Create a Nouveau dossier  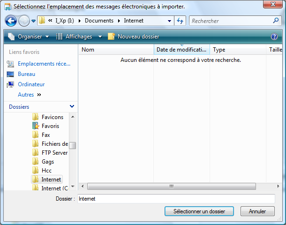134,37
